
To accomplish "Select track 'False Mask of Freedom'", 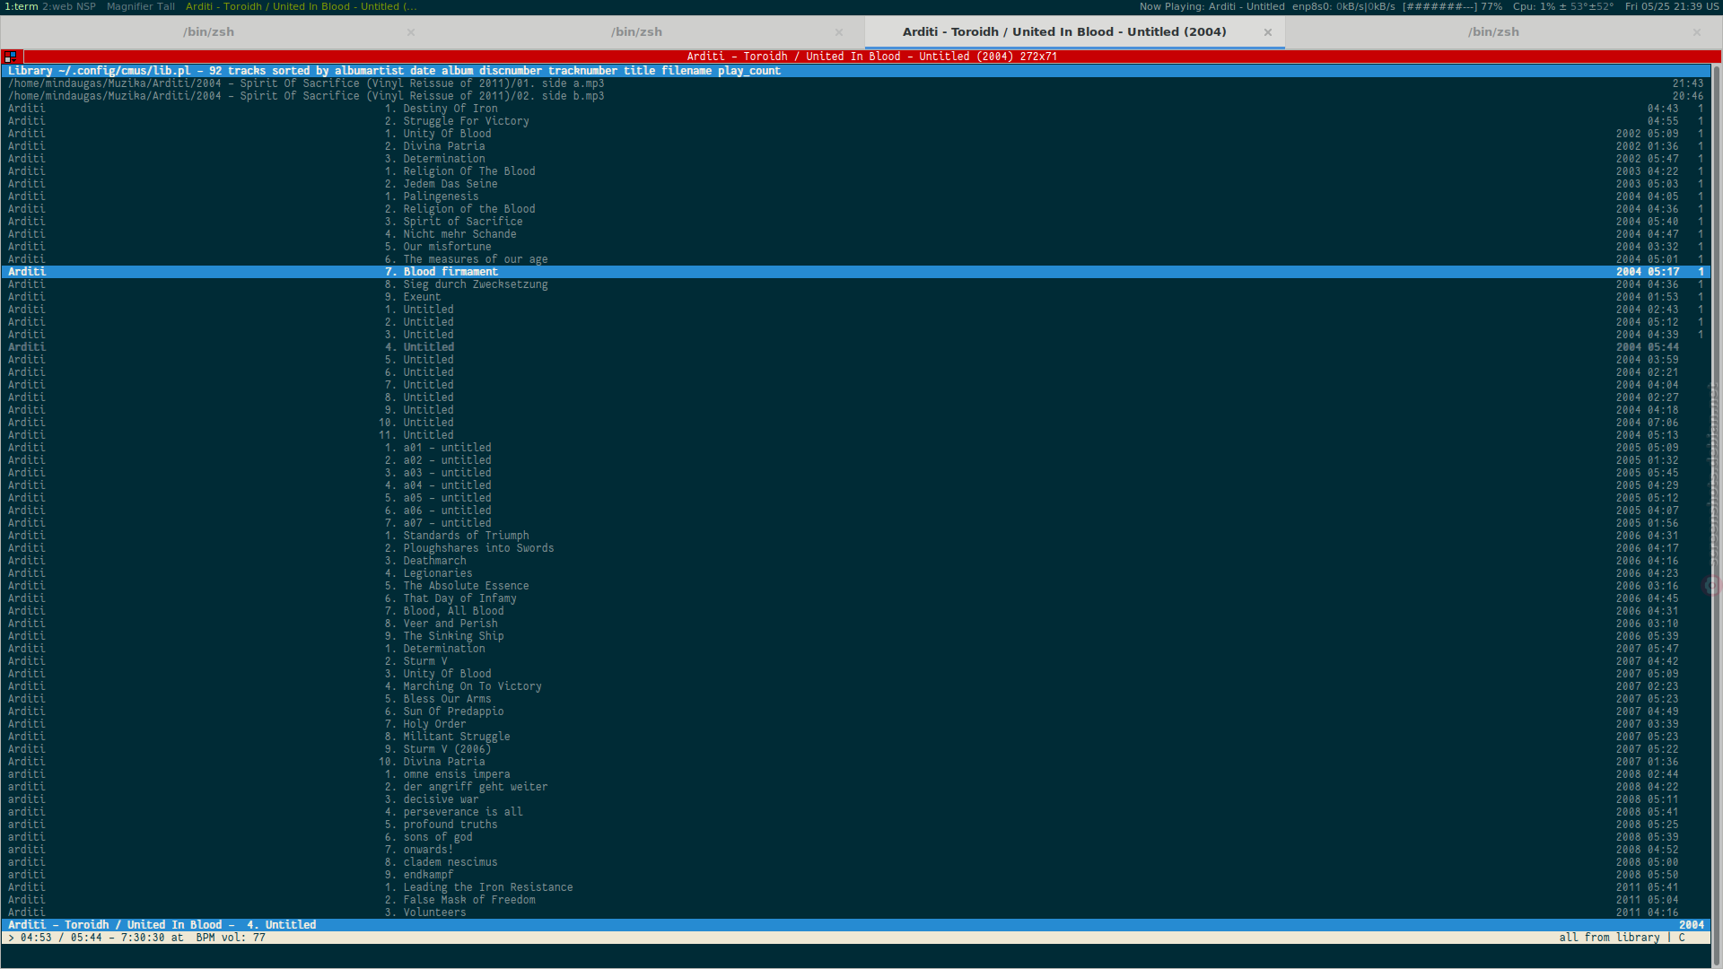I will pyautogui.click(x=855, y=900).
